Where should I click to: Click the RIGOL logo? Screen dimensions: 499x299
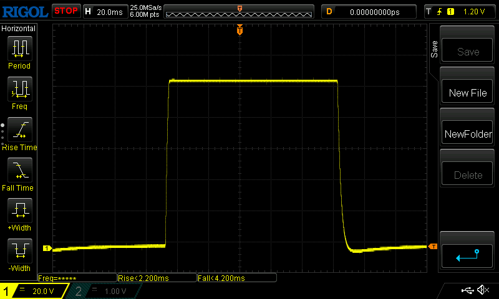25,12
